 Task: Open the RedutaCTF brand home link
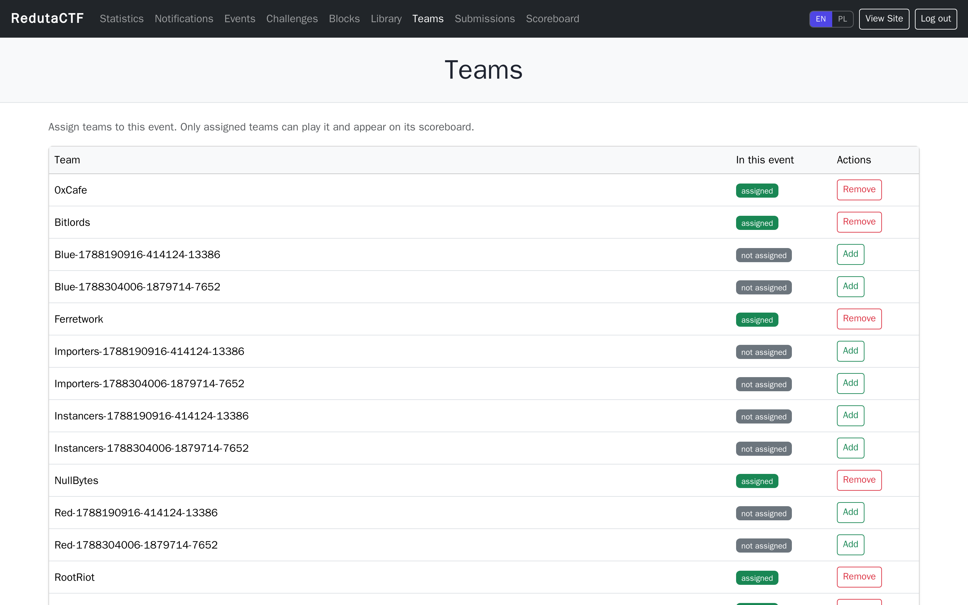(47, 18)
